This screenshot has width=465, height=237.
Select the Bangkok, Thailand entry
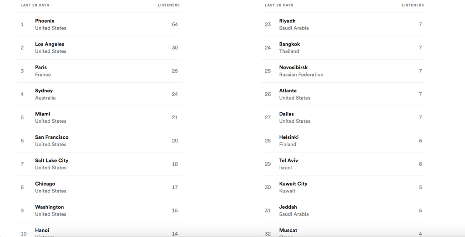click(x=343, y=48)
